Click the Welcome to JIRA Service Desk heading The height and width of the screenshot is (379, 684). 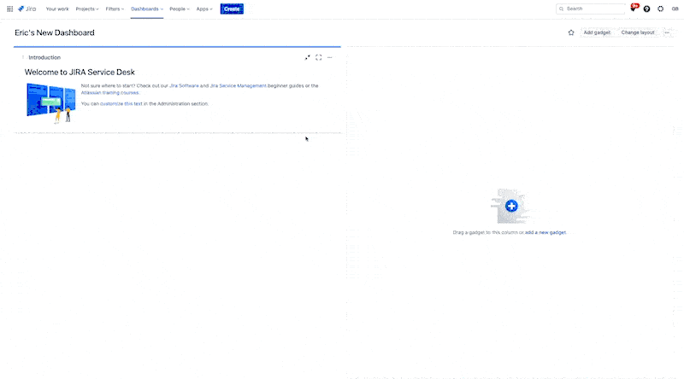[80, 73]
